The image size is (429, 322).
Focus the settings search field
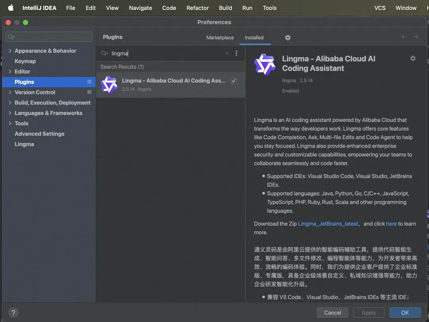(49, 36)
